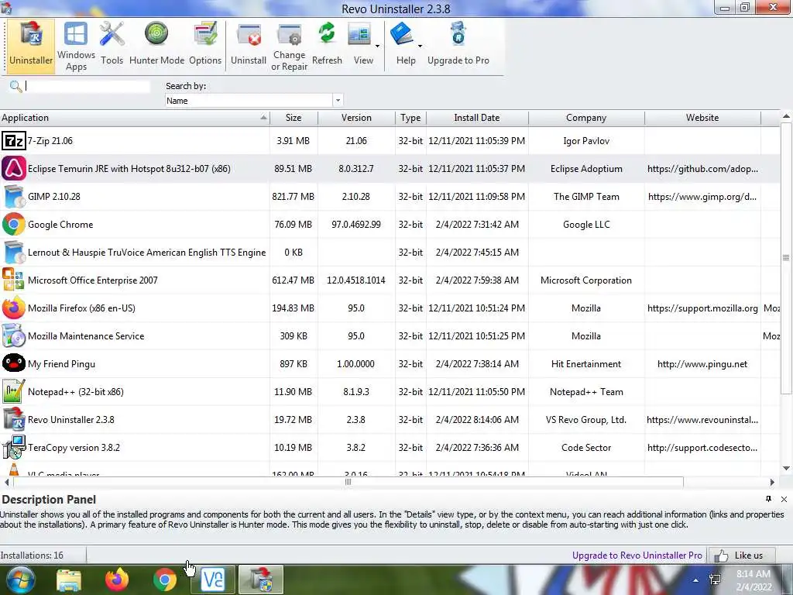
Task: Sort by the Application column header
Action: pyautogui.click(x=135, y=118)
